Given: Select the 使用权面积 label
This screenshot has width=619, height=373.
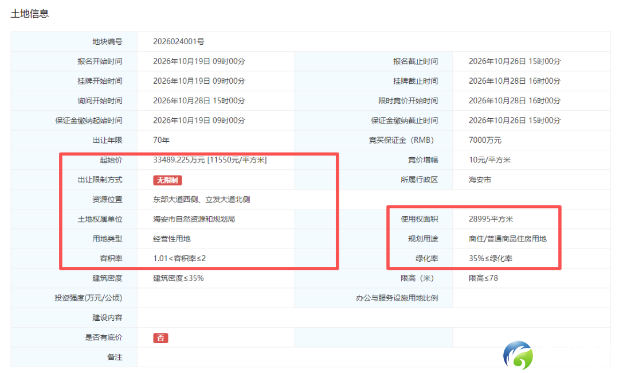Looking at the screenshot, I should point(419,219).
